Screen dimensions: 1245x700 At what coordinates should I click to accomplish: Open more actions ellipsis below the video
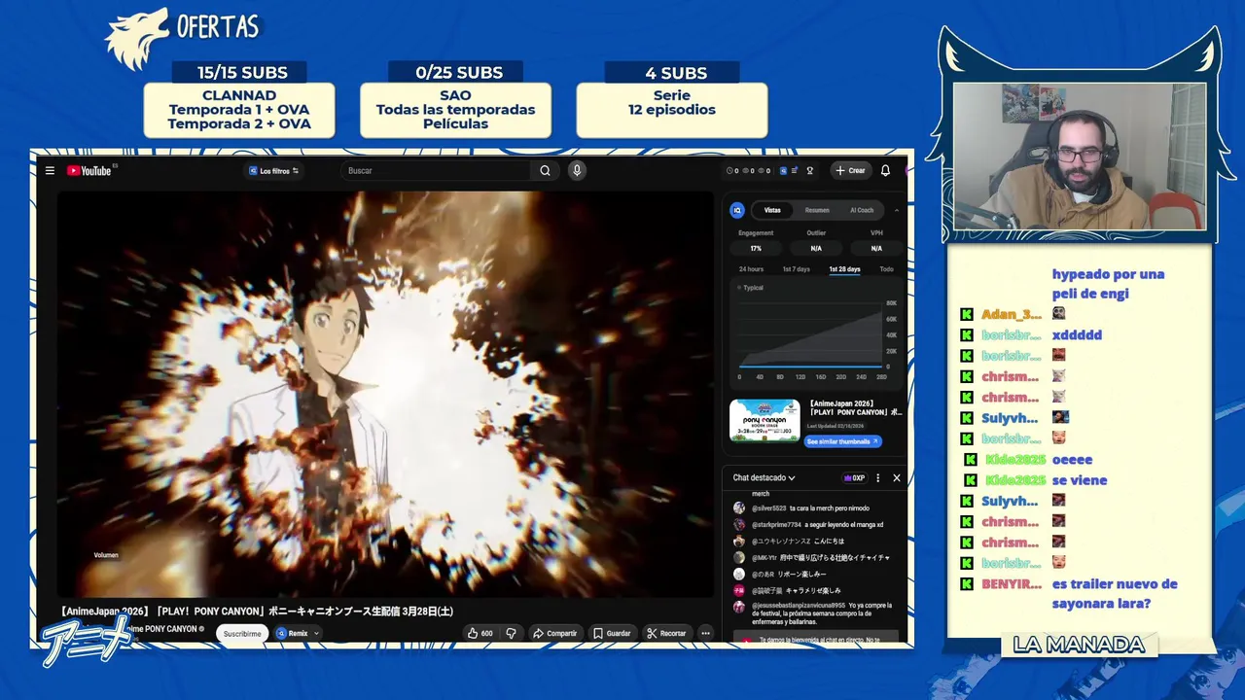pyautogui.click(x=705, y=633)
